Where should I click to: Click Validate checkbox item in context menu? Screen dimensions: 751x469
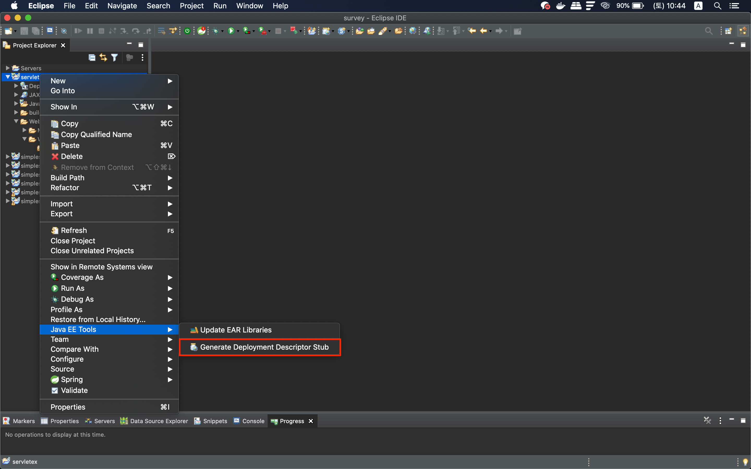[x=74, y=390]
